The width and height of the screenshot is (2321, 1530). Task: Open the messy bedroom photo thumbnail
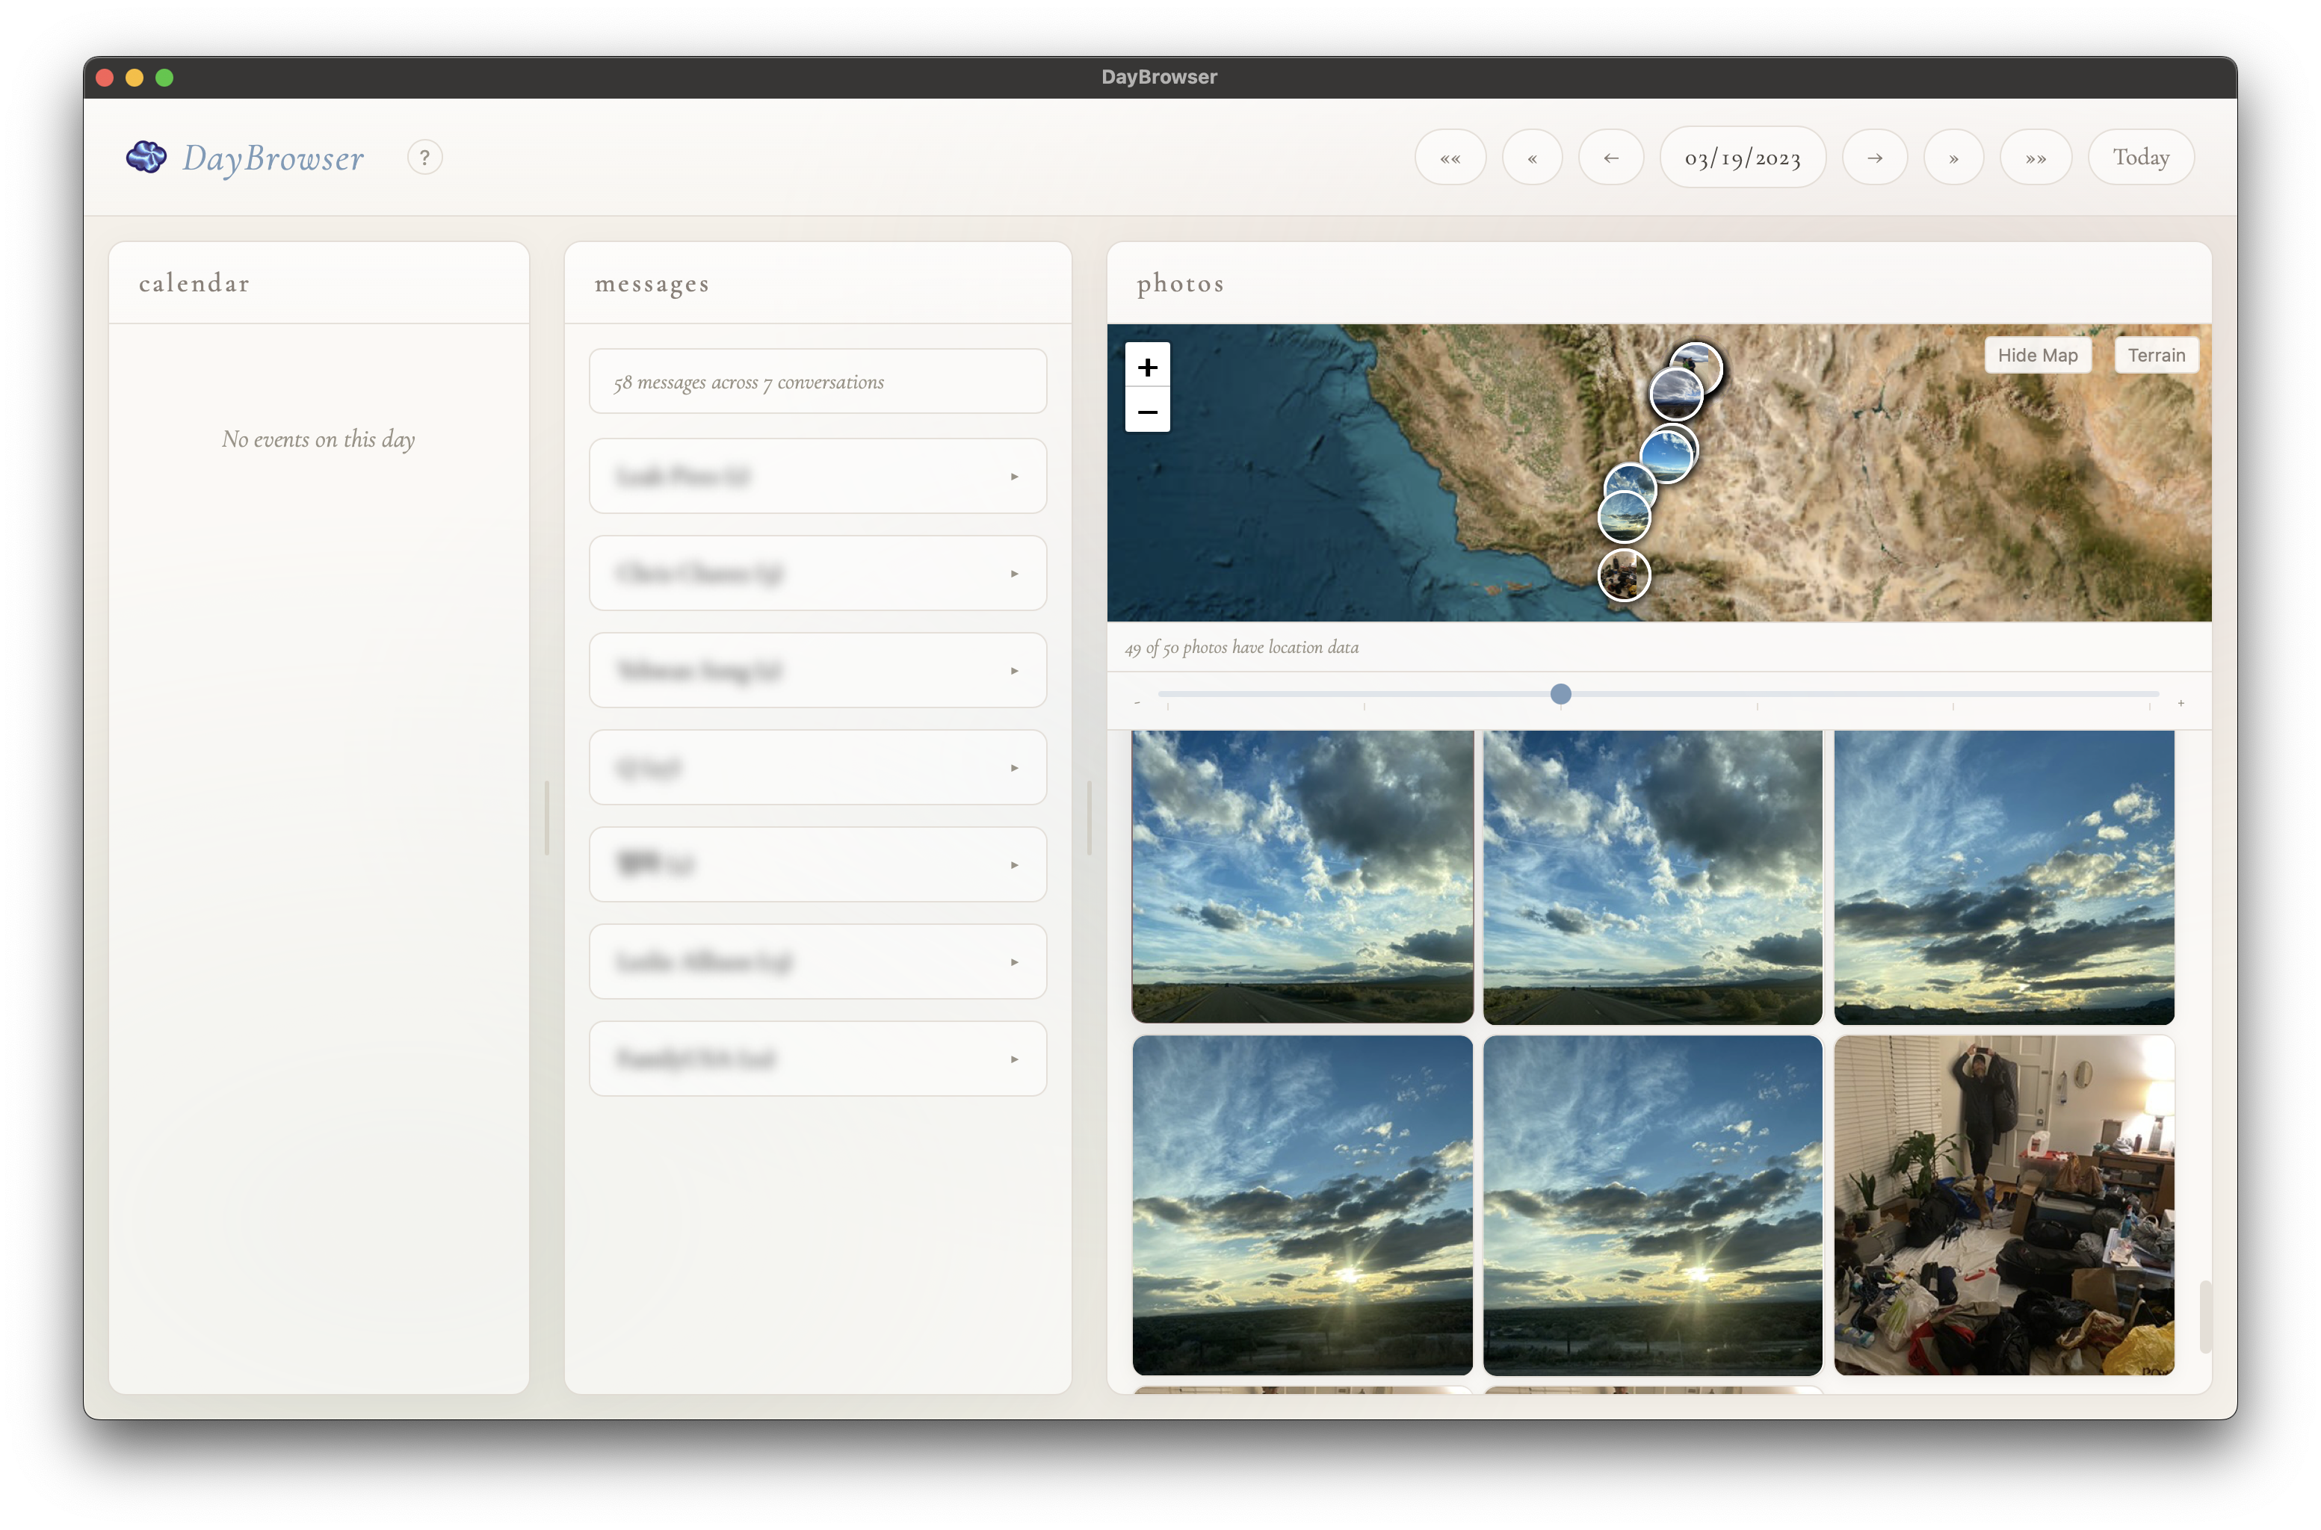[2003, 1205]
